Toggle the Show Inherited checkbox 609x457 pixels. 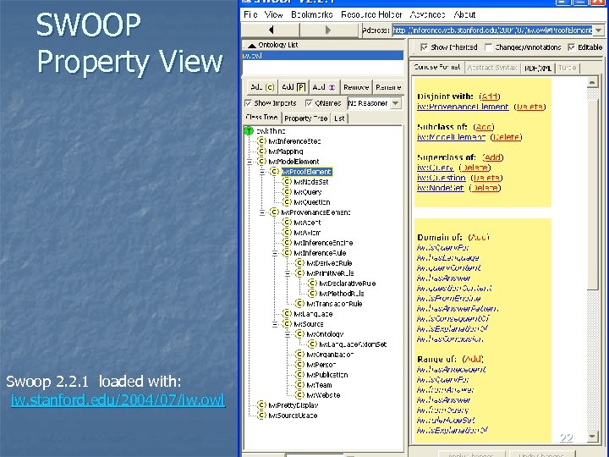pos(424,47)
